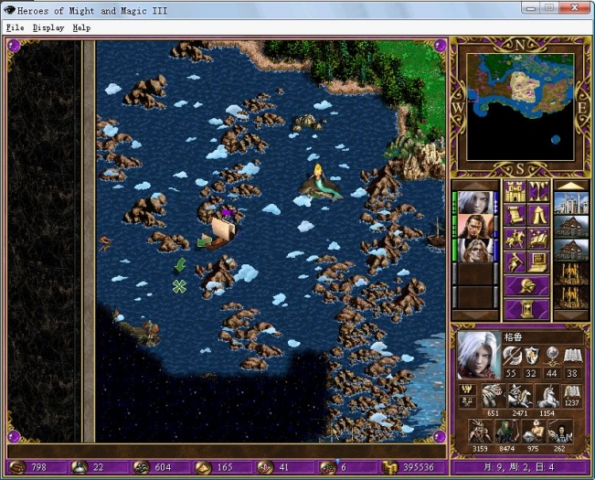Select the white Castle town thumbnail
The width and height of the screenshot is (595, 480).
571,203
